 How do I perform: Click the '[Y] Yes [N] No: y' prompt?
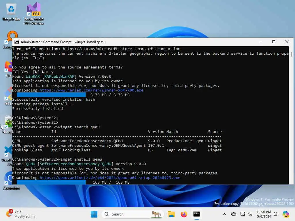pos(33,72)
